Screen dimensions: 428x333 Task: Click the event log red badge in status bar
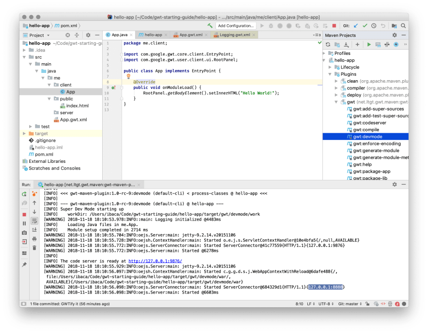click(x=397, y=304)
